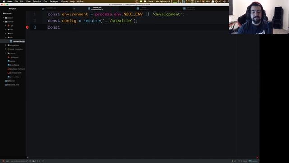Click the connection.js file icon
This screenshot has width=289, height=163.
[11, 41]
